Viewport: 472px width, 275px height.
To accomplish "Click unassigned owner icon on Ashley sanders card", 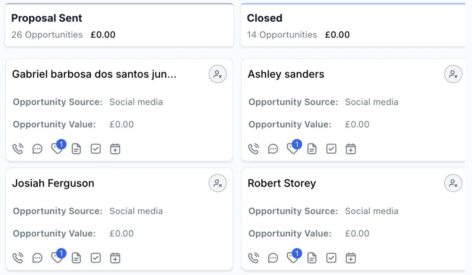I will tap(453, 74).
